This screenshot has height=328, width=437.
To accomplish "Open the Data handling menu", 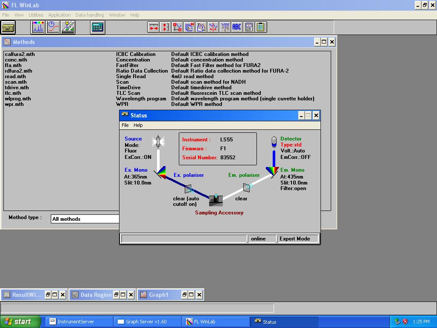I will coord(90,15).
